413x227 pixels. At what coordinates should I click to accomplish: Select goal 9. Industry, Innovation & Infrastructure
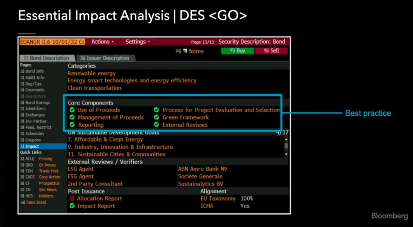(121, 147)
